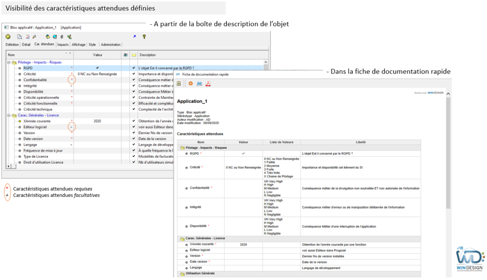Click the vertical scrollbar thumb of the characteristics list
Screen dimensions: 487x280
coord(265,66)
